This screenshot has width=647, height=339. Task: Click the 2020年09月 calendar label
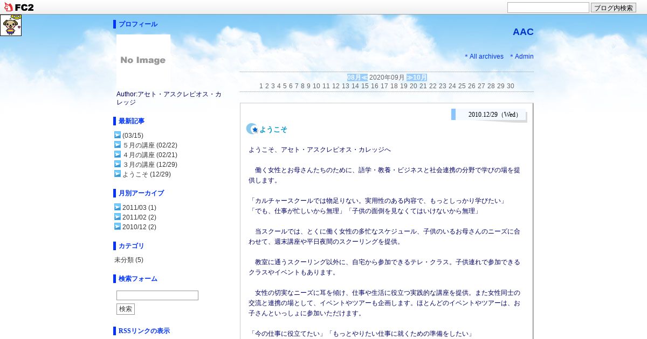pyautogui.click(x=387, y=77)
